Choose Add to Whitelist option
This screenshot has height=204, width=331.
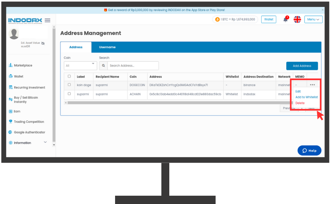click(x=307, y=97)
